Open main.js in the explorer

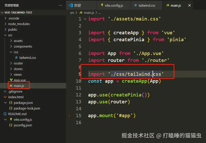click(19, 86)
